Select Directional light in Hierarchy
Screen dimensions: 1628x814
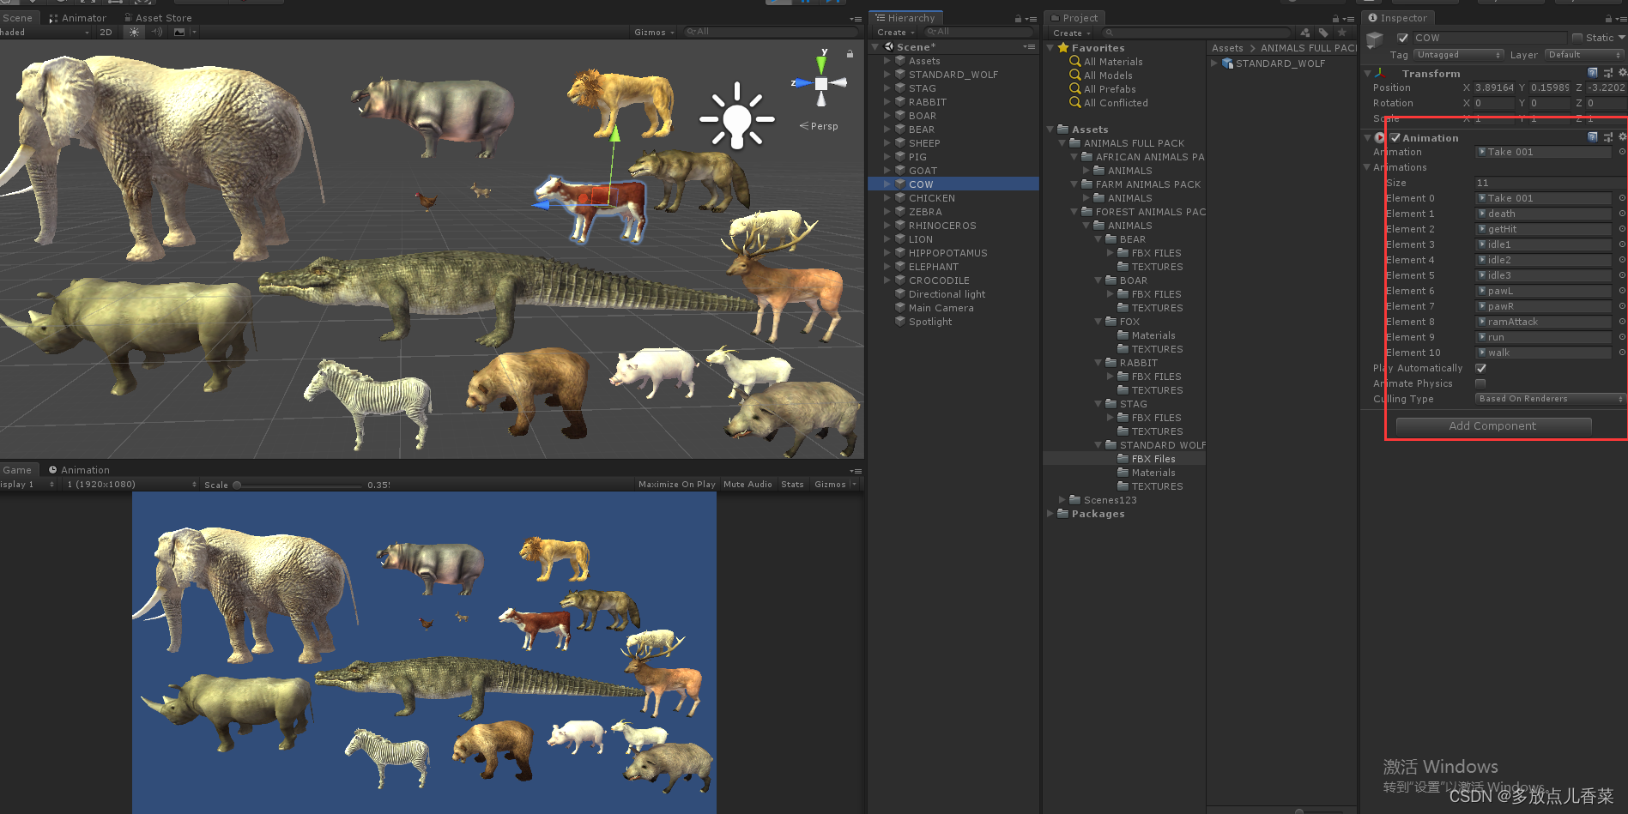(947, 294)
